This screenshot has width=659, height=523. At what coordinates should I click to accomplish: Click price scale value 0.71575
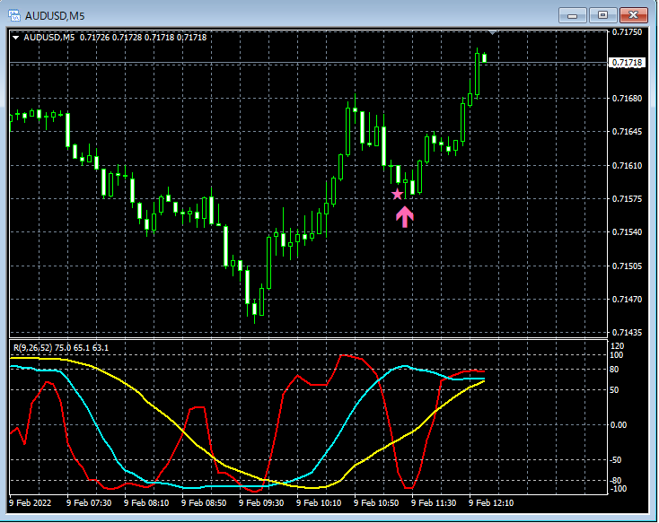627,198
